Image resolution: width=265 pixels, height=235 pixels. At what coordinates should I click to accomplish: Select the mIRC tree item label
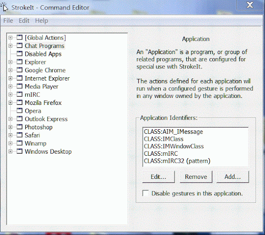tap(32, 95)
